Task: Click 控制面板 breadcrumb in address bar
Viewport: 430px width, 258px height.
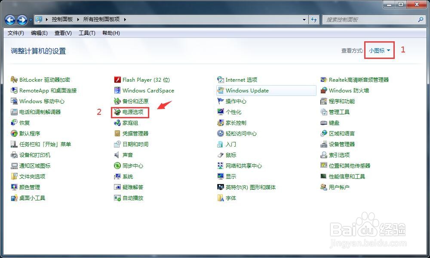Action: click(62, 19)
